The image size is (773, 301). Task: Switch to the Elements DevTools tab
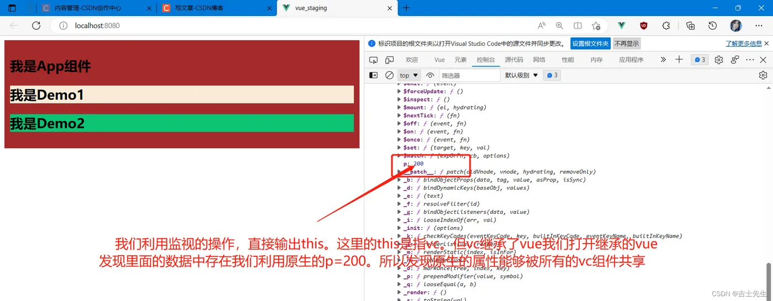point(460,60)
